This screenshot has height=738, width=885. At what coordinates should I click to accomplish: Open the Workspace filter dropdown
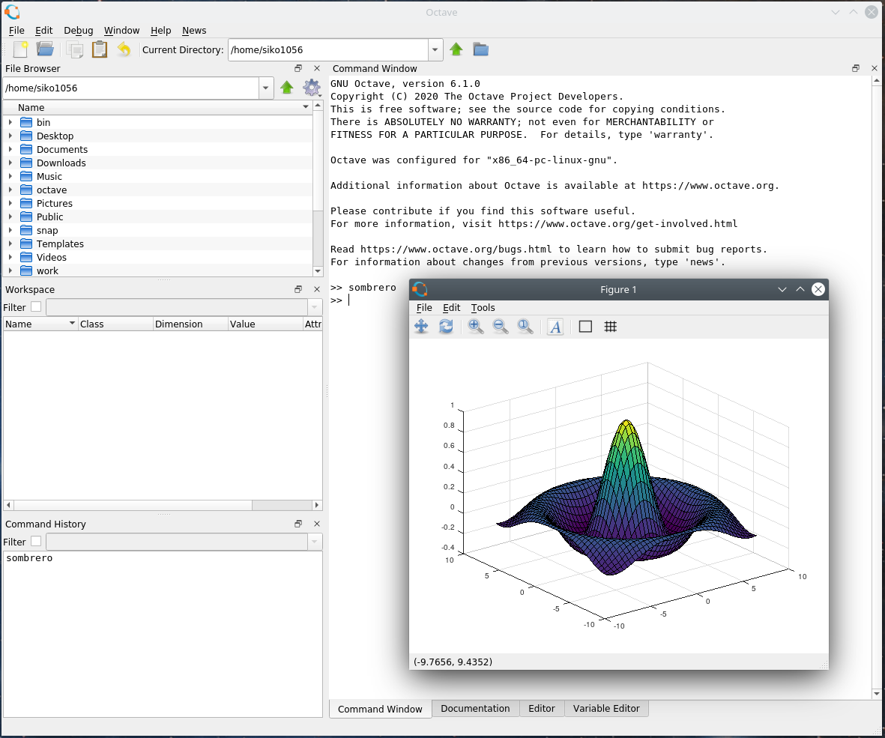coord(315,307)
